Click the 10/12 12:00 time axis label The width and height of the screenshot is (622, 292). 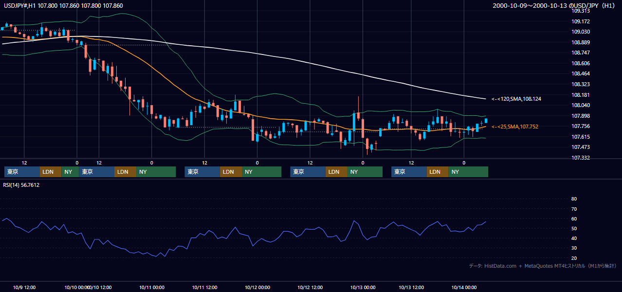tap(310, 287)
